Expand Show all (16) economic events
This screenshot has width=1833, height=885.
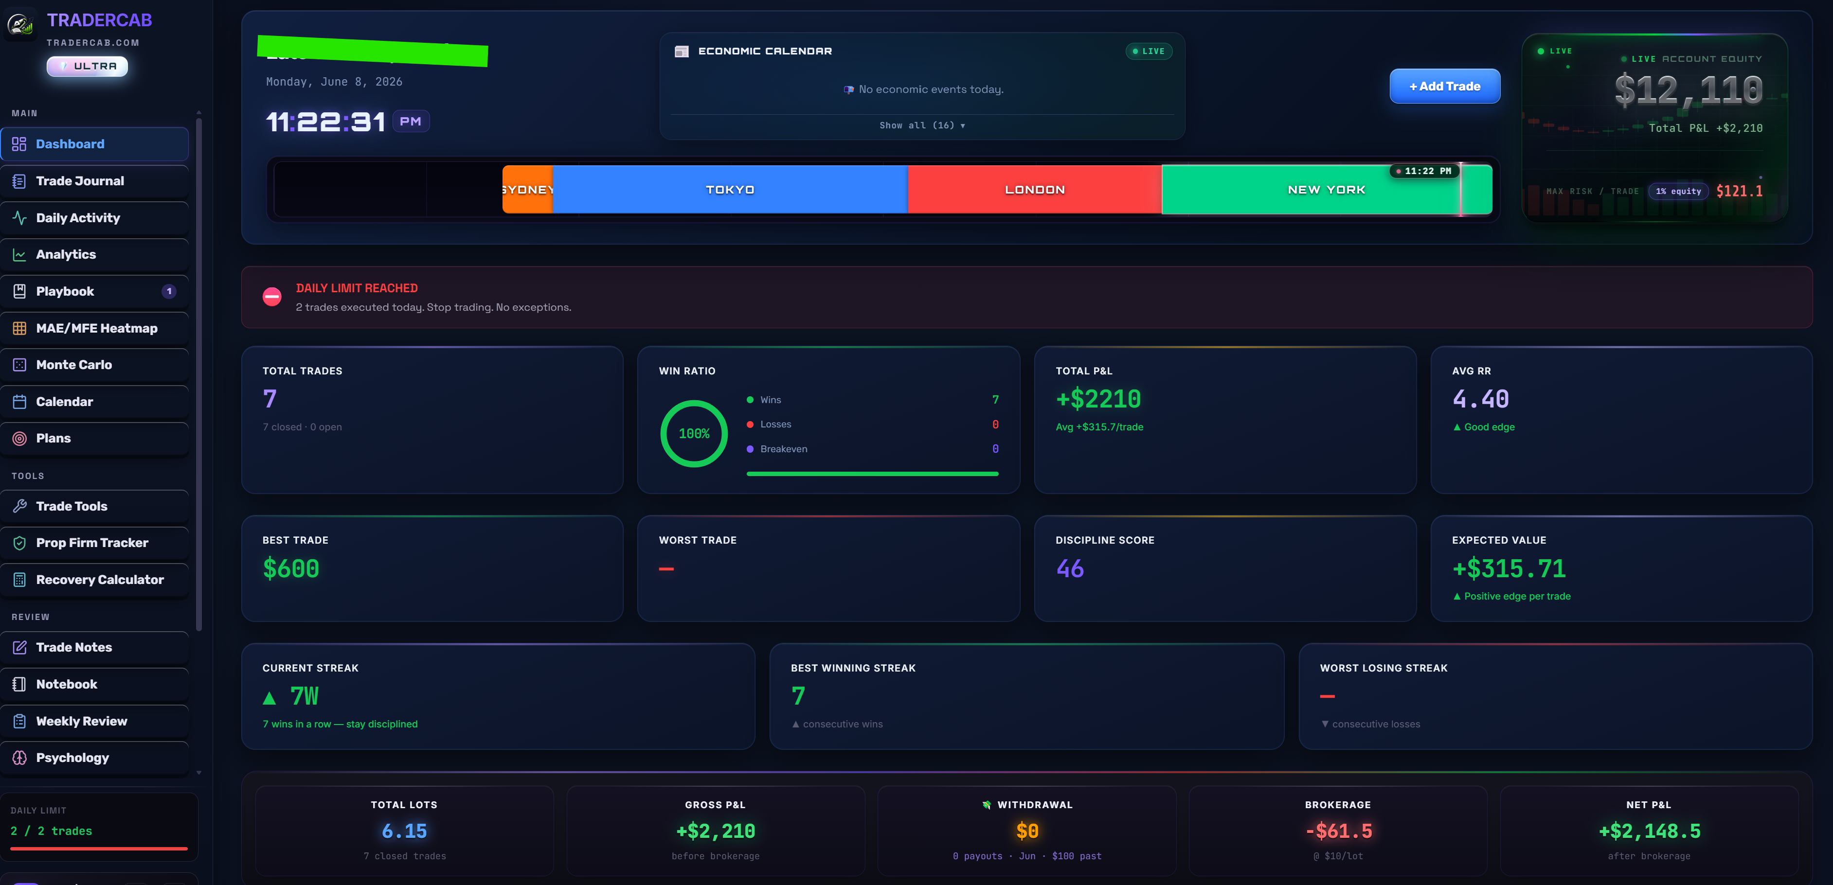(922, 125)
